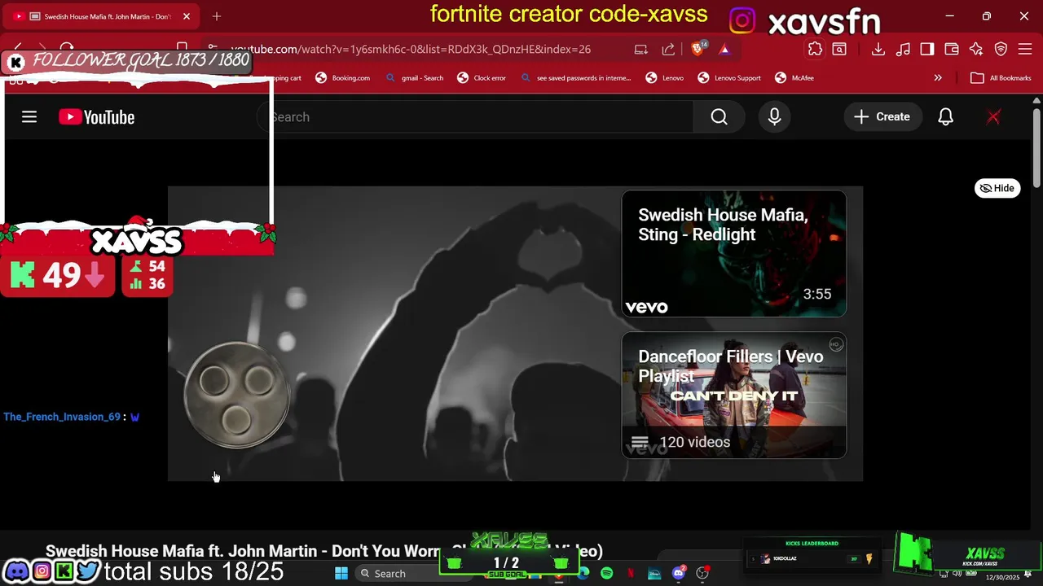Expand hidden bookmarks double chevron

[938, 78]
